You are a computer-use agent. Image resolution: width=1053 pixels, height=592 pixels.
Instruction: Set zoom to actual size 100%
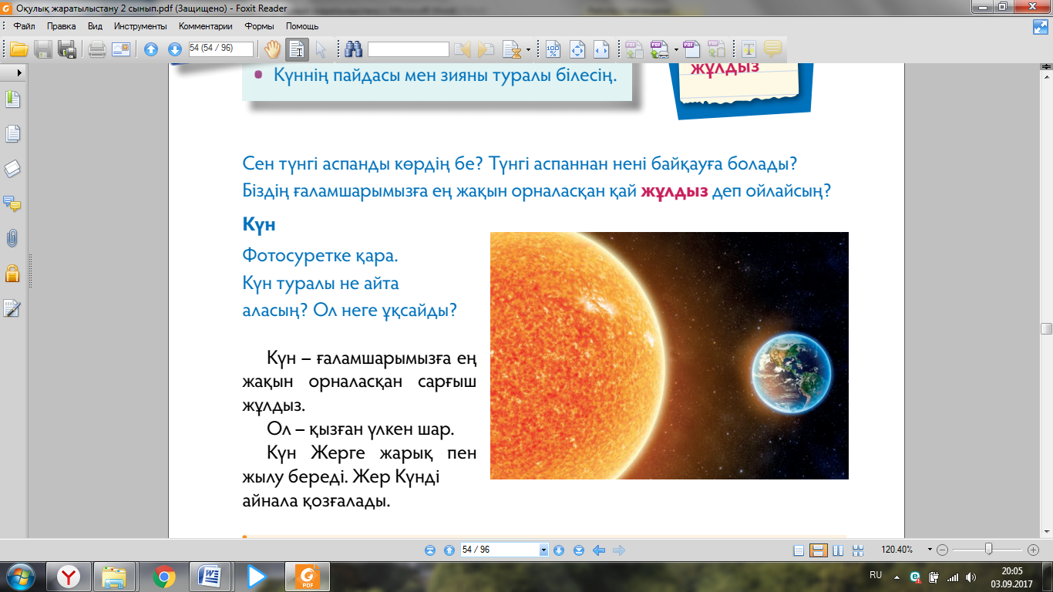[x=553, y=49]
